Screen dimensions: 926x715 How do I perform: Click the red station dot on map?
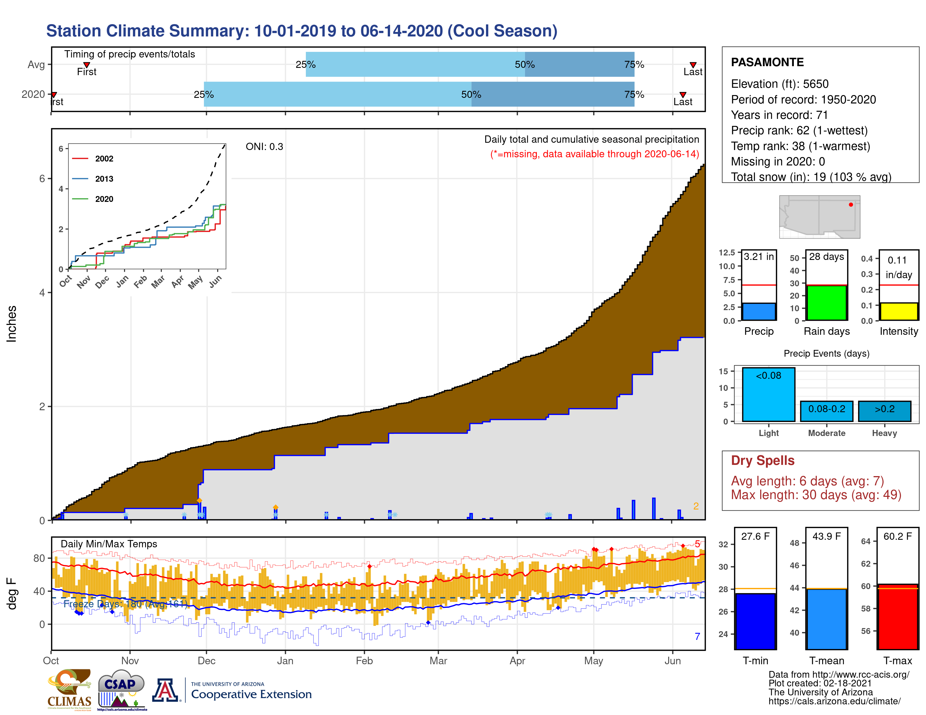[x=851, y=205]
